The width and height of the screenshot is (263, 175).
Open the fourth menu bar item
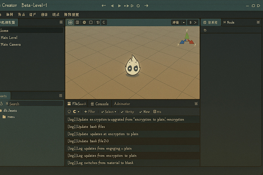point(32,14)
